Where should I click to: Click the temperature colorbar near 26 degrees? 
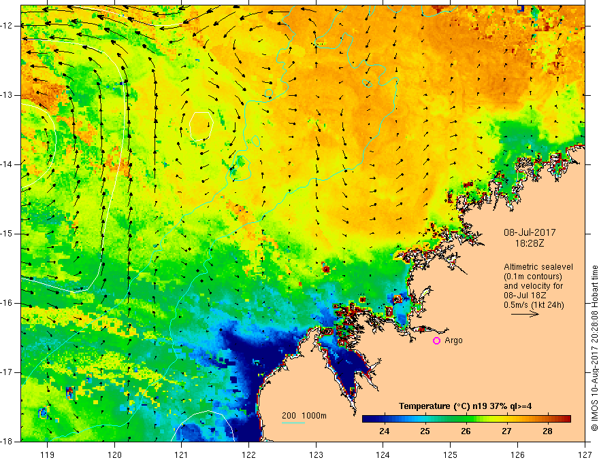point(466,419)
